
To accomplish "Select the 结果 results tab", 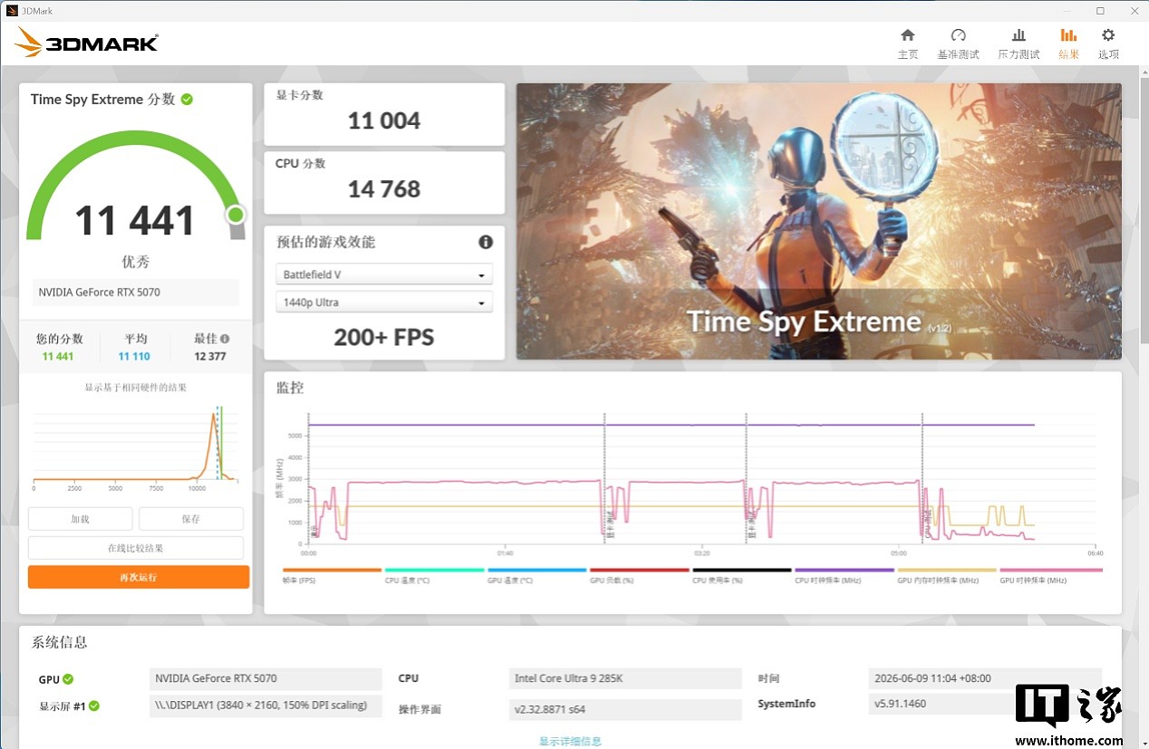I will coord(1068,43).
